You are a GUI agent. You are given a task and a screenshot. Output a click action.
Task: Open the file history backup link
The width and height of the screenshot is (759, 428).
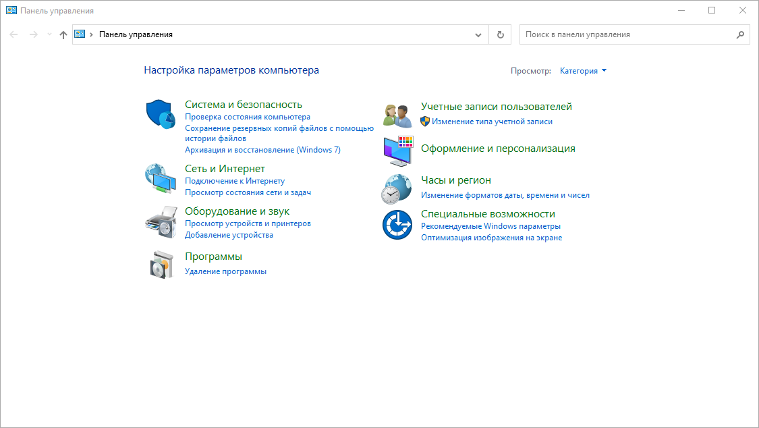pyautogui.click(x=279, y=133)
